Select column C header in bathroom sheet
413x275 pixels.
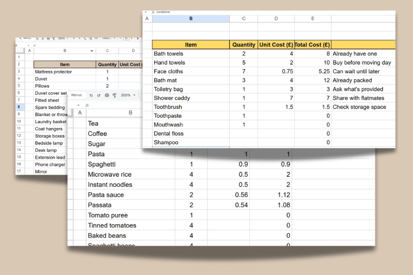tap(244, 19)
